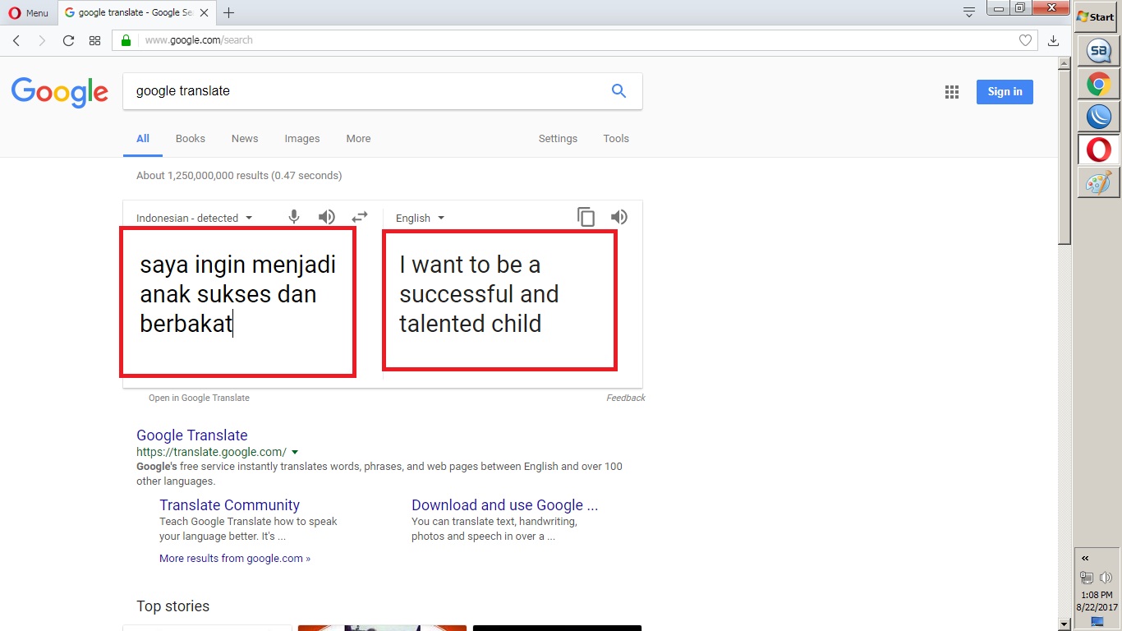
Task: Click the green padlock security icon
Action: 126,40
